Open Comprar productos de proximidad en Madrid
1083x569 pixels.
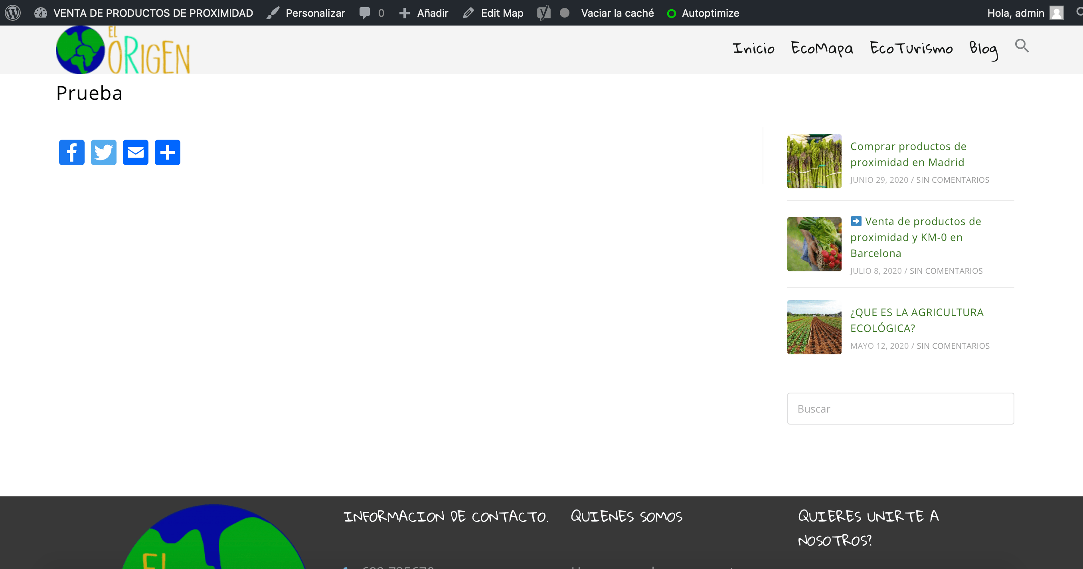[x=908, y=154]
